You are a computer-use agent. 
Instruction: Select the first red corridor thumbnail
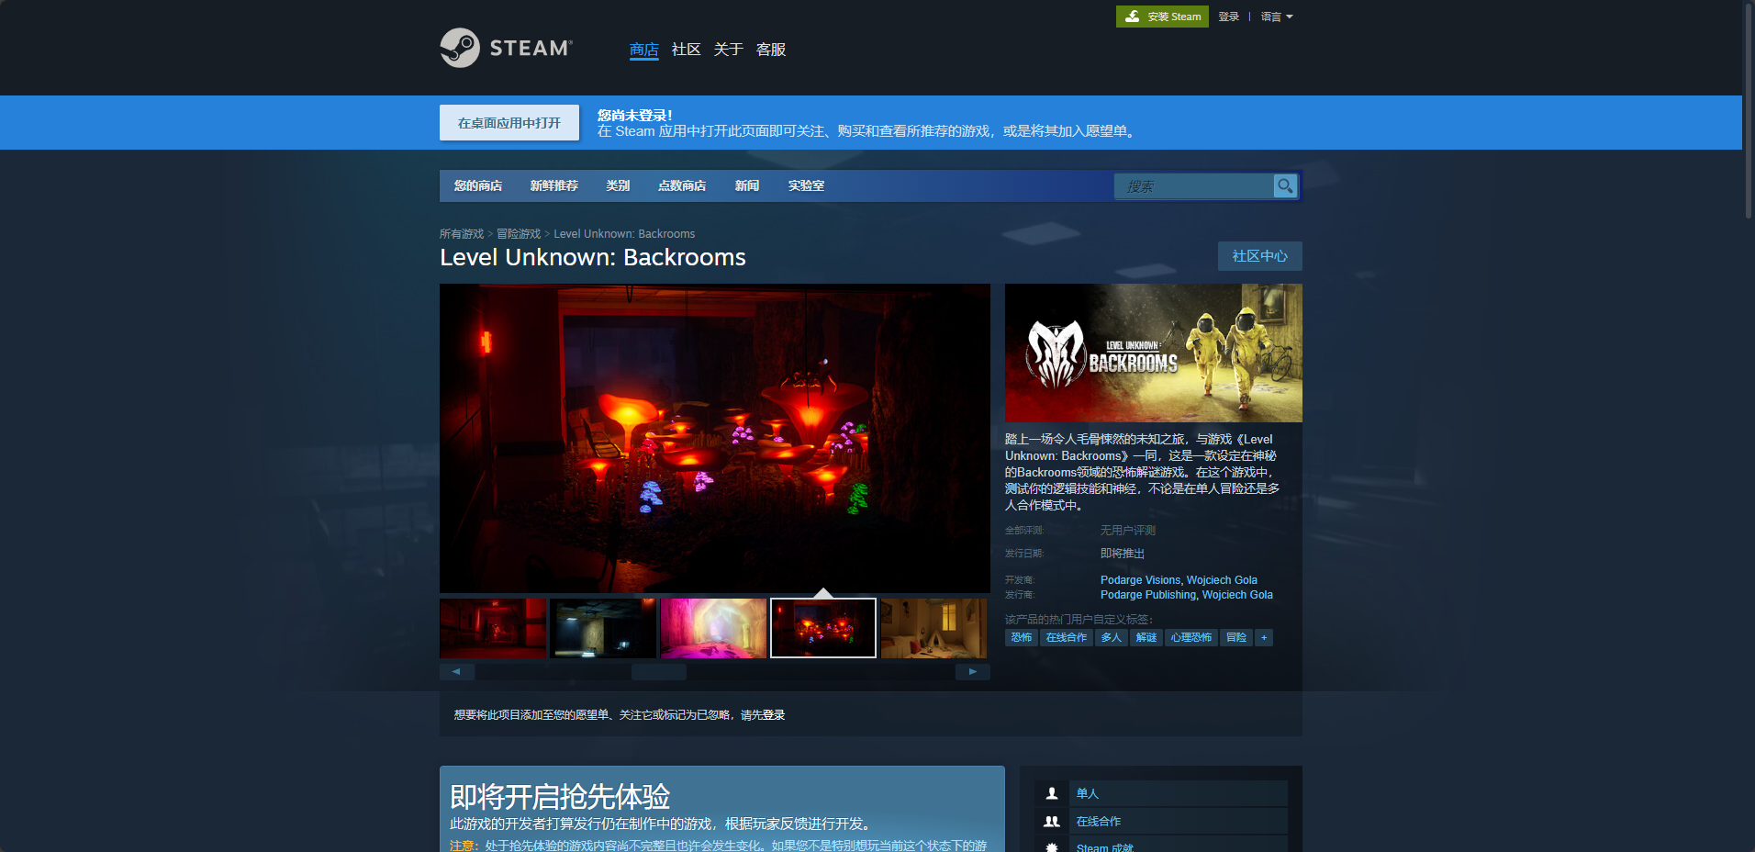[493, 628]
